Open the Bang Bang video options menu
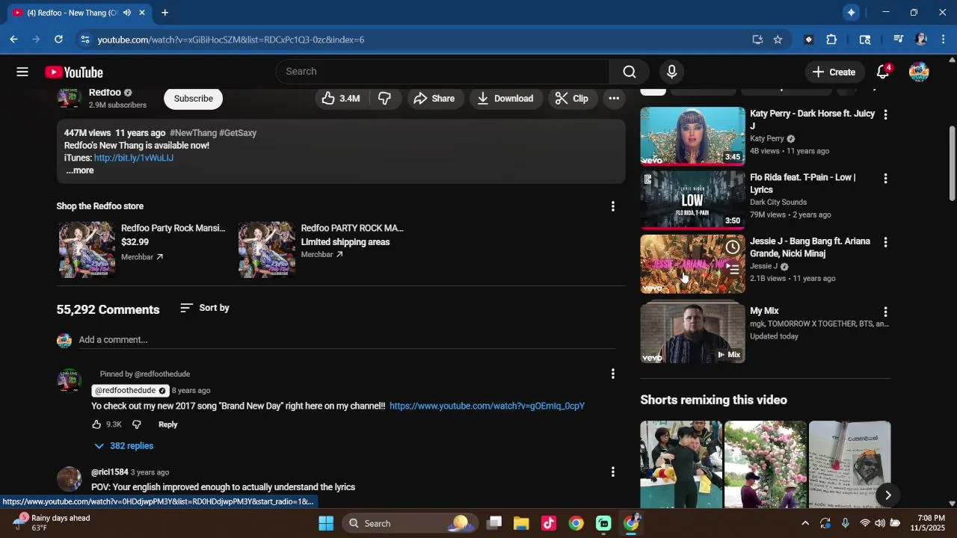957x538 pixels. (885, 243)
